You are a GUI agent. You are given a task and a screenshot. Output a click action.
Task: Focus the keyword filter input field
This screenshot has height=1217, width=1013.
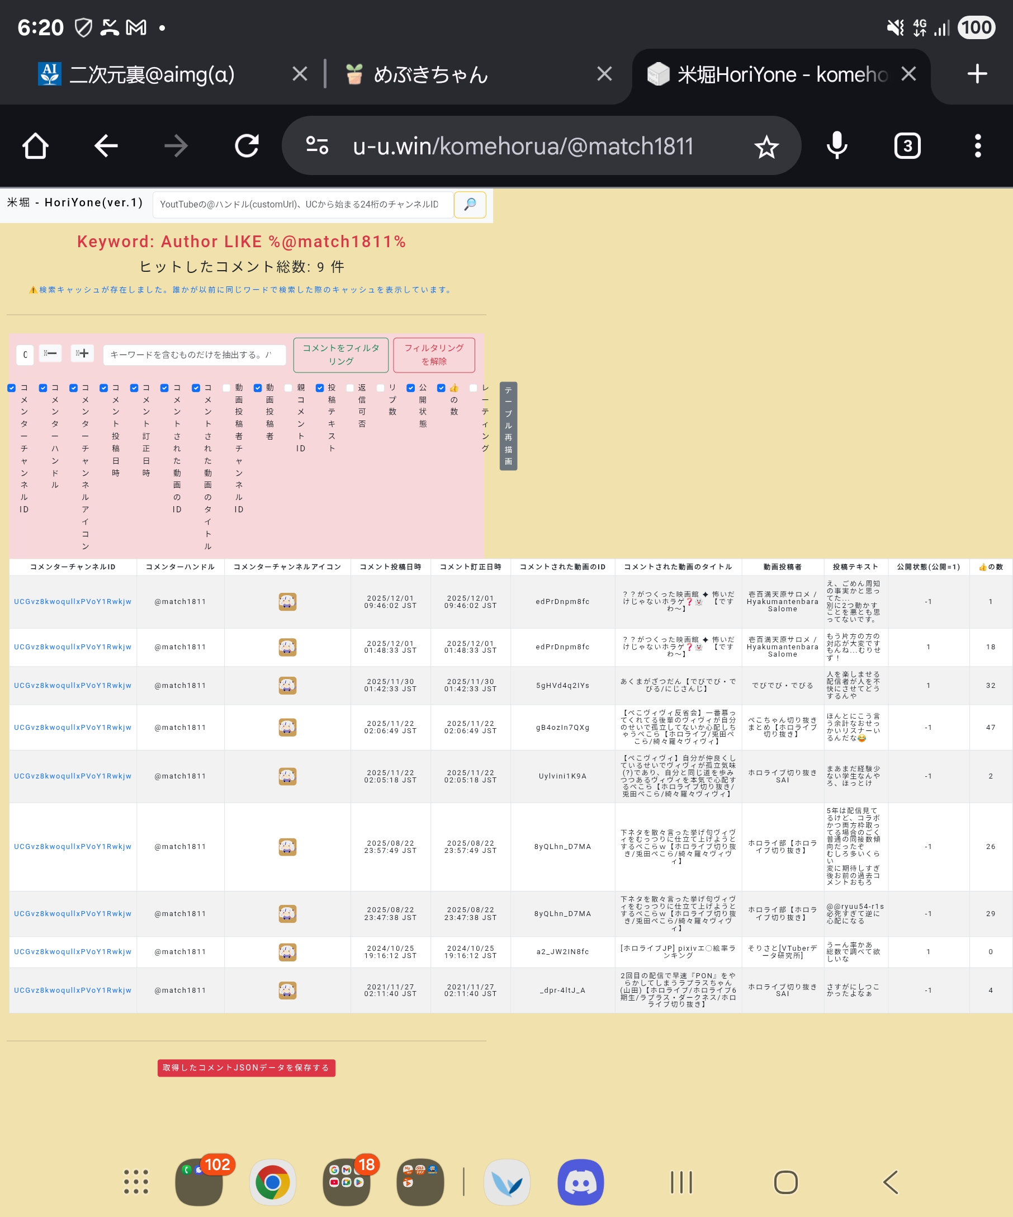click(194, 355)
